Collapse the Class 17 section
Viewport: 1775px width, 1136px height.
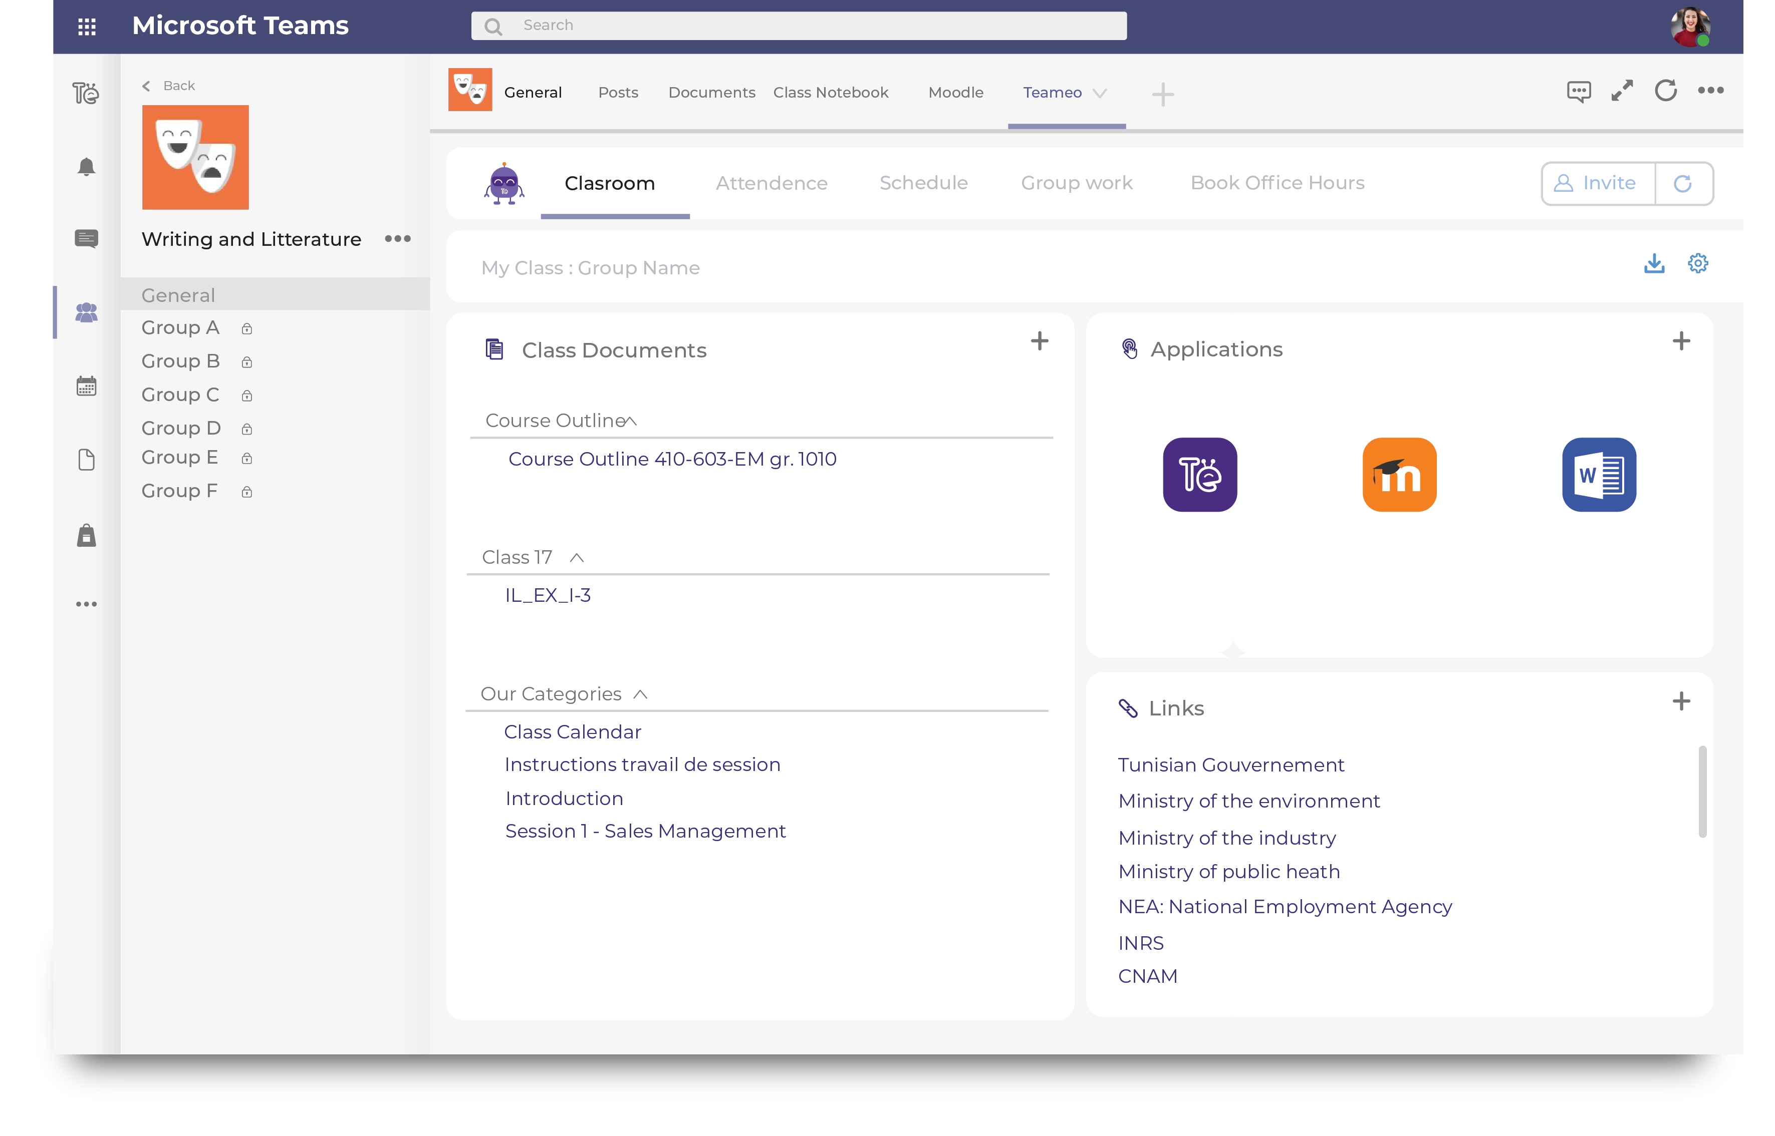tap(577, 558)
